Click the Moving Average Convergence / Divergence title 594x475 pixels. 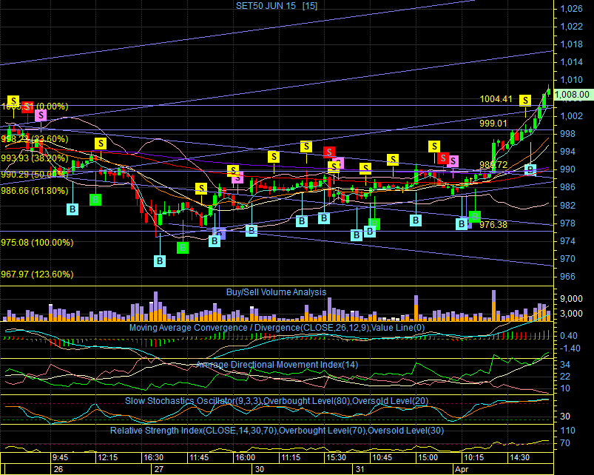277,328
